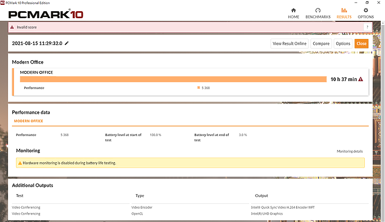Click the Video Conferencing row with OpenCL
The image size is (385, 222).
pos(26,213)
